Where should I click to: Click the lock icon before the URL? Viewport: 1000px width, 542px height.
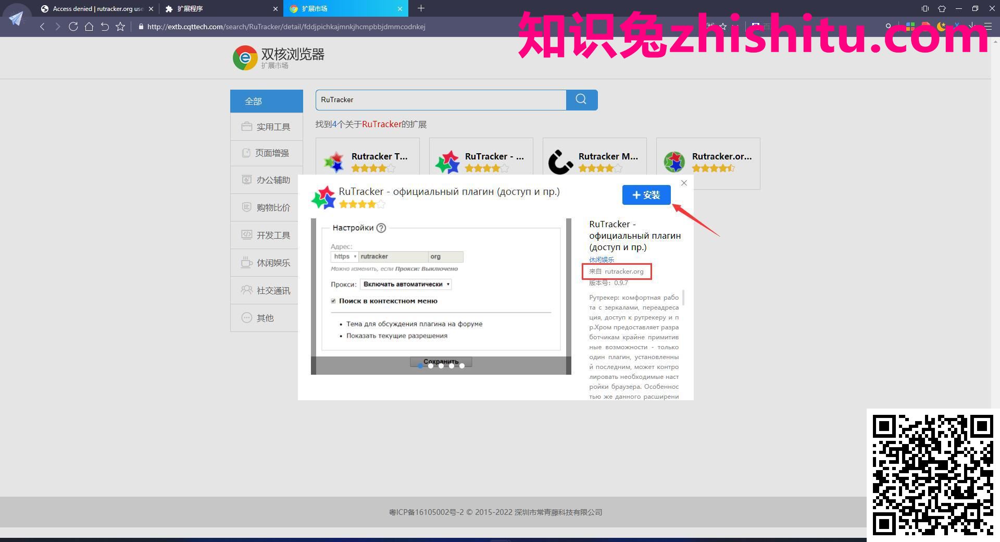click(141, 27)
